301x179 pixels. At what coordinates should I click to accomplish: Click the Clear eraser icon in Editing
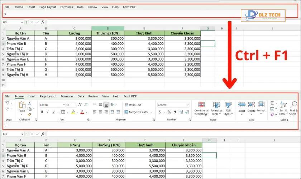pyautogui.click(x=272, y=115)
